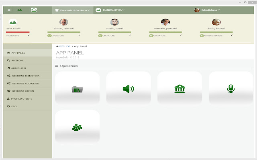The width and height of the screenshot is (257, 160).
Task: Open Gestione Biblioteca sidebar item
Action: tap(25, 76)
